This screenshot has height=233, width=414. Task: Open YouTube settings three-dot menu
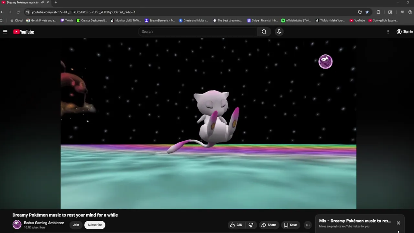click(388, 32)
